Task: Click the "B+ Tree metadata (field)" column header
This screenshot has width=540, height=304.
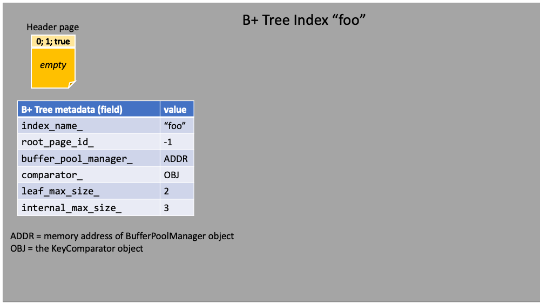Action: [x=89, y=109]
